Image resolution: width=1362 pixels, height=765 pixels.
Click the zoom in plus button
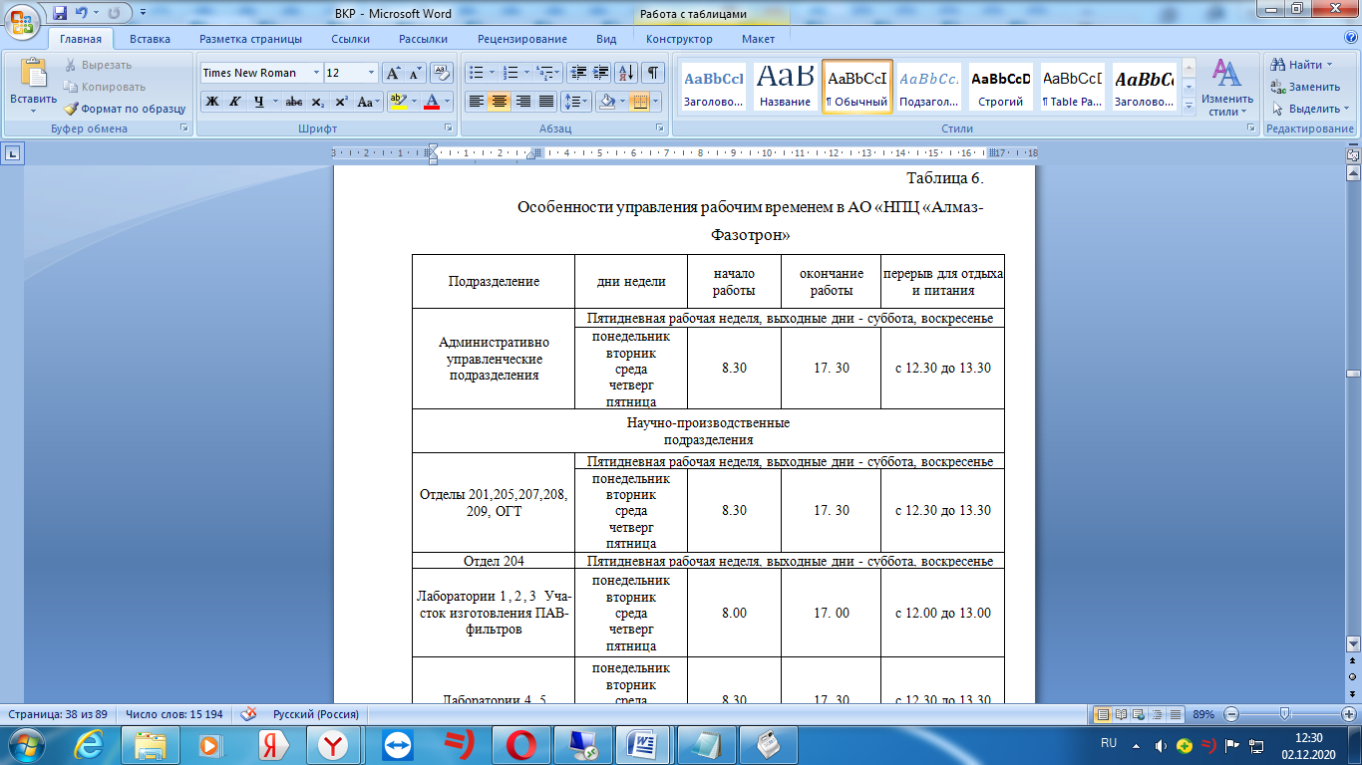tap(1349, 714)
